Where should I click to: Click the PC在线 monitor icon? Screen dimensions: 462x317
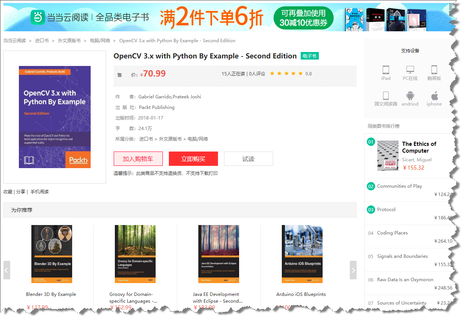click(x=410, y=70)
